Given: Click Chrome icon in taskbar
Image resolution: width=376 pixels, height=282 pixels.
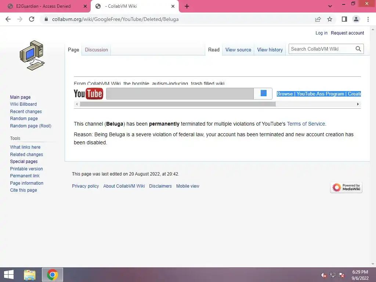Looking at the screenshot, I should (x=53, y=275).
